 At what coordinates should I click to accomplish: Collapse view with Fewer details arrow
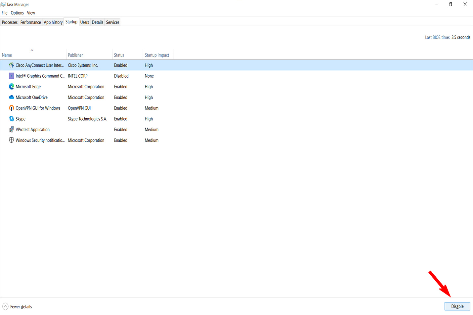pyautogui.click(x=5, y=306)
